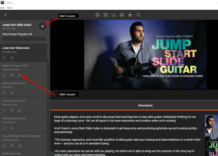Favorite the Introduction lesson star
The image size is (218, 156).
pyautogui.click(x=12, y=58)
